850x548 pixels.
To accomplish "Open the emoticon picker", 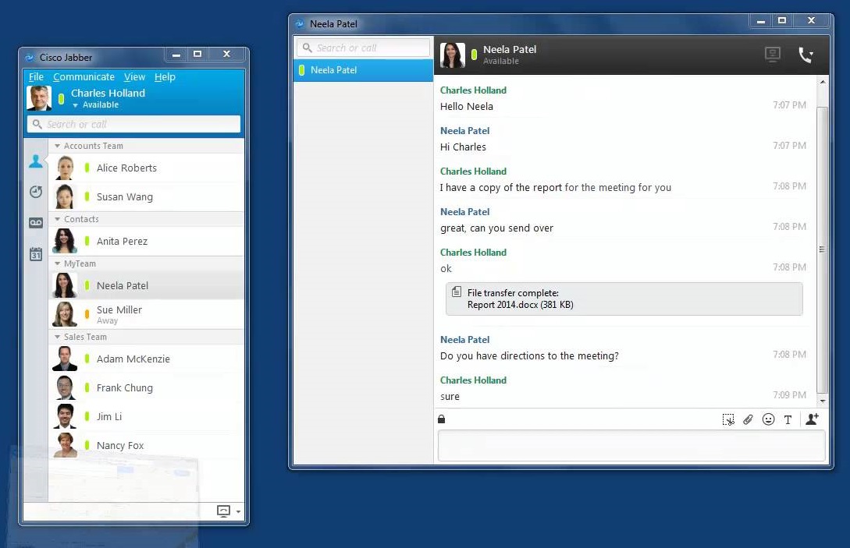I will pyautogui.click(x=768, y=419).
